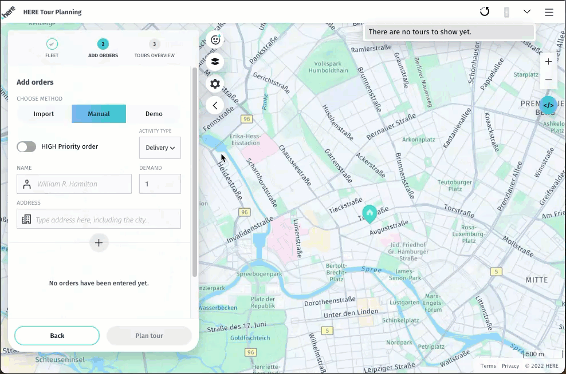Add order with the plus button
Viewport: 566px width, 374px height.
tap(99, 242)
